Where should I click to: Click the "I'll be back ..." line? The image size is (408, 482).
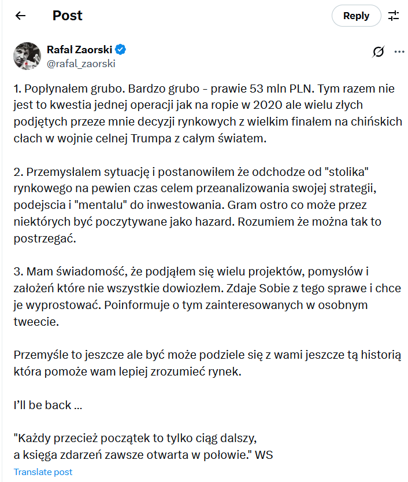(47, 404)
